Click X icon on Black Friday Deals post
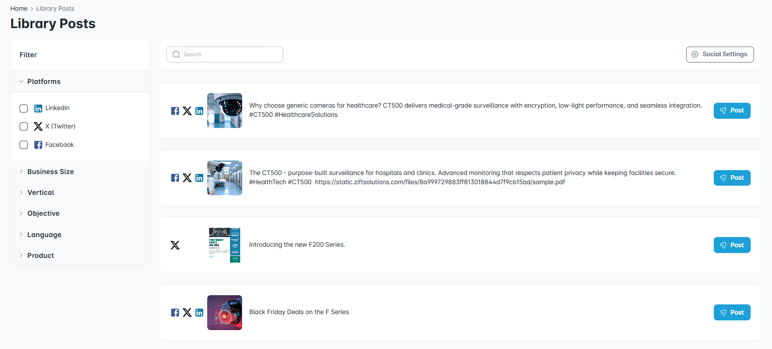772x349 pixels. (x=187, y=313)
